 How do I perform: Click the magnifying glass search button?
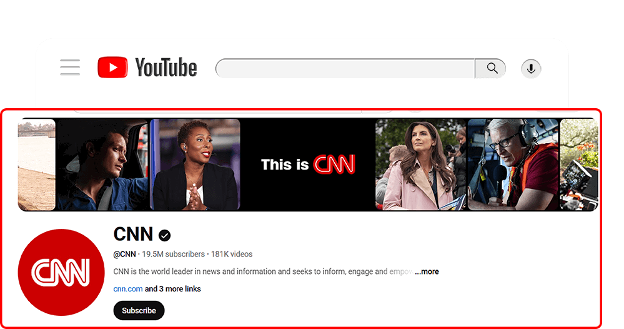(491, 68)
